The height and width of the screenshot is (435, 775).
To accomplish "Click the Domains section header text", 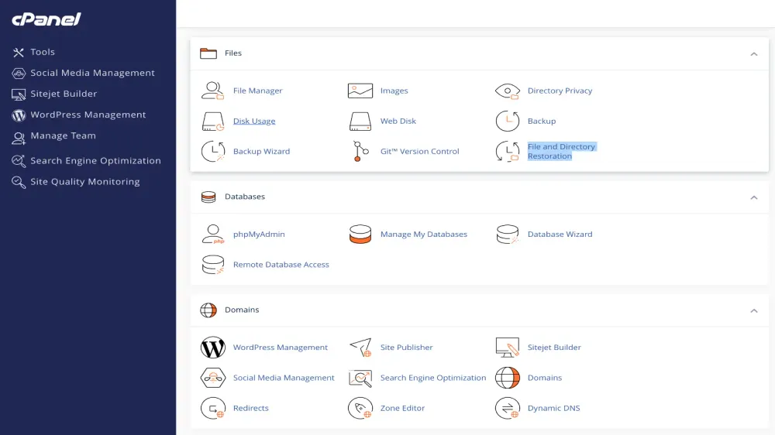I will pos(242,310).
